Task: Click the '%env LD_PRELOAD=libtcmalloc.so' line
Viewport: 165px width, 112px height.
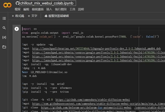Action: [x=45, y=72]
